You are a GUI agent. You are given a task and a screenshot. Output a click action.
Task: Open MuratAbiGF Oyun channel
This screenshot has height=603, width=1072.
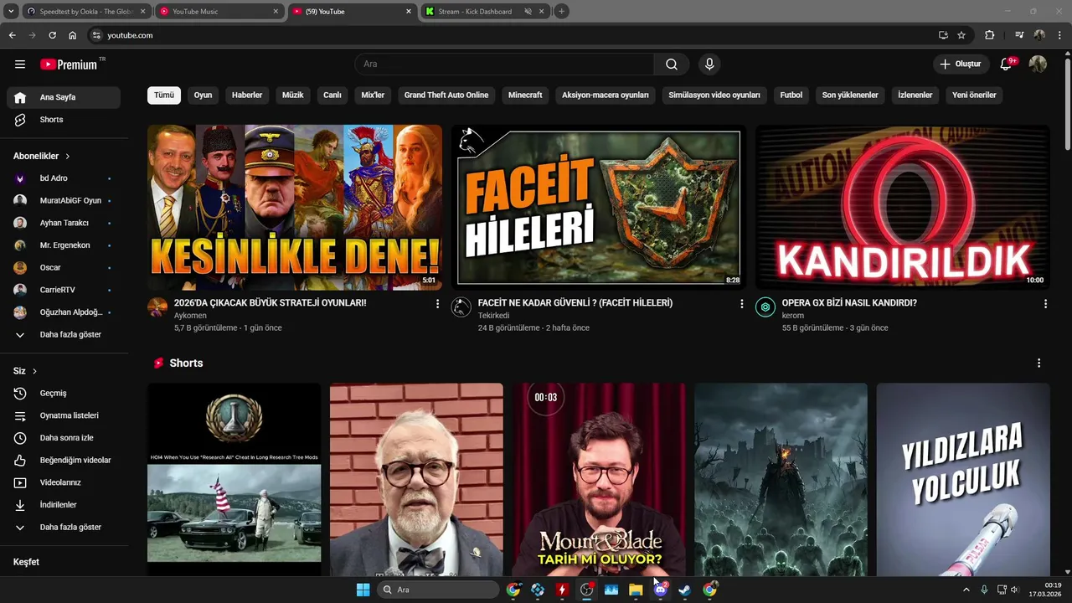click(x=64, y=201)
